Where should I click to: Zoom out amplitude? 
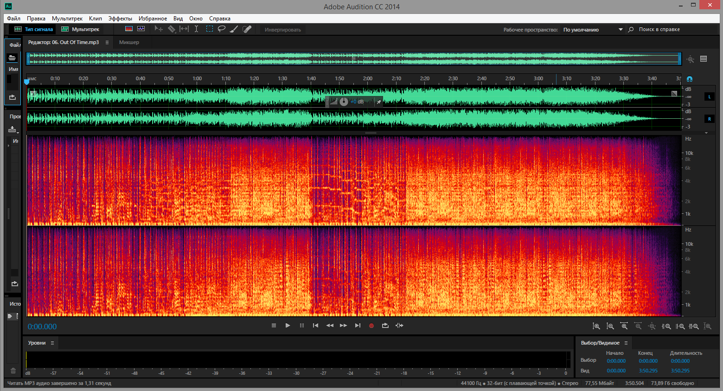[610, 327]
